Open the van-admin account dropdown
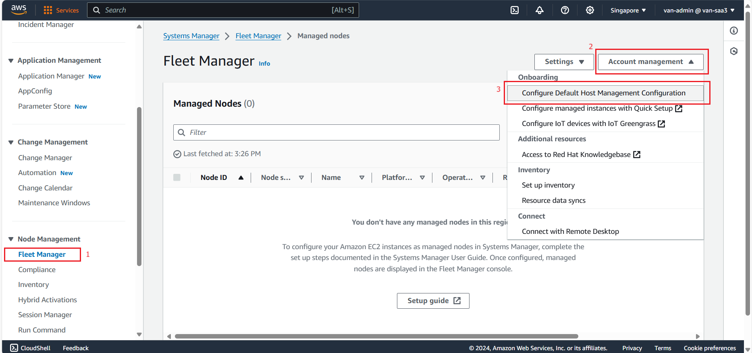This screenshot has width=752, height=353. tap(699, 10)
